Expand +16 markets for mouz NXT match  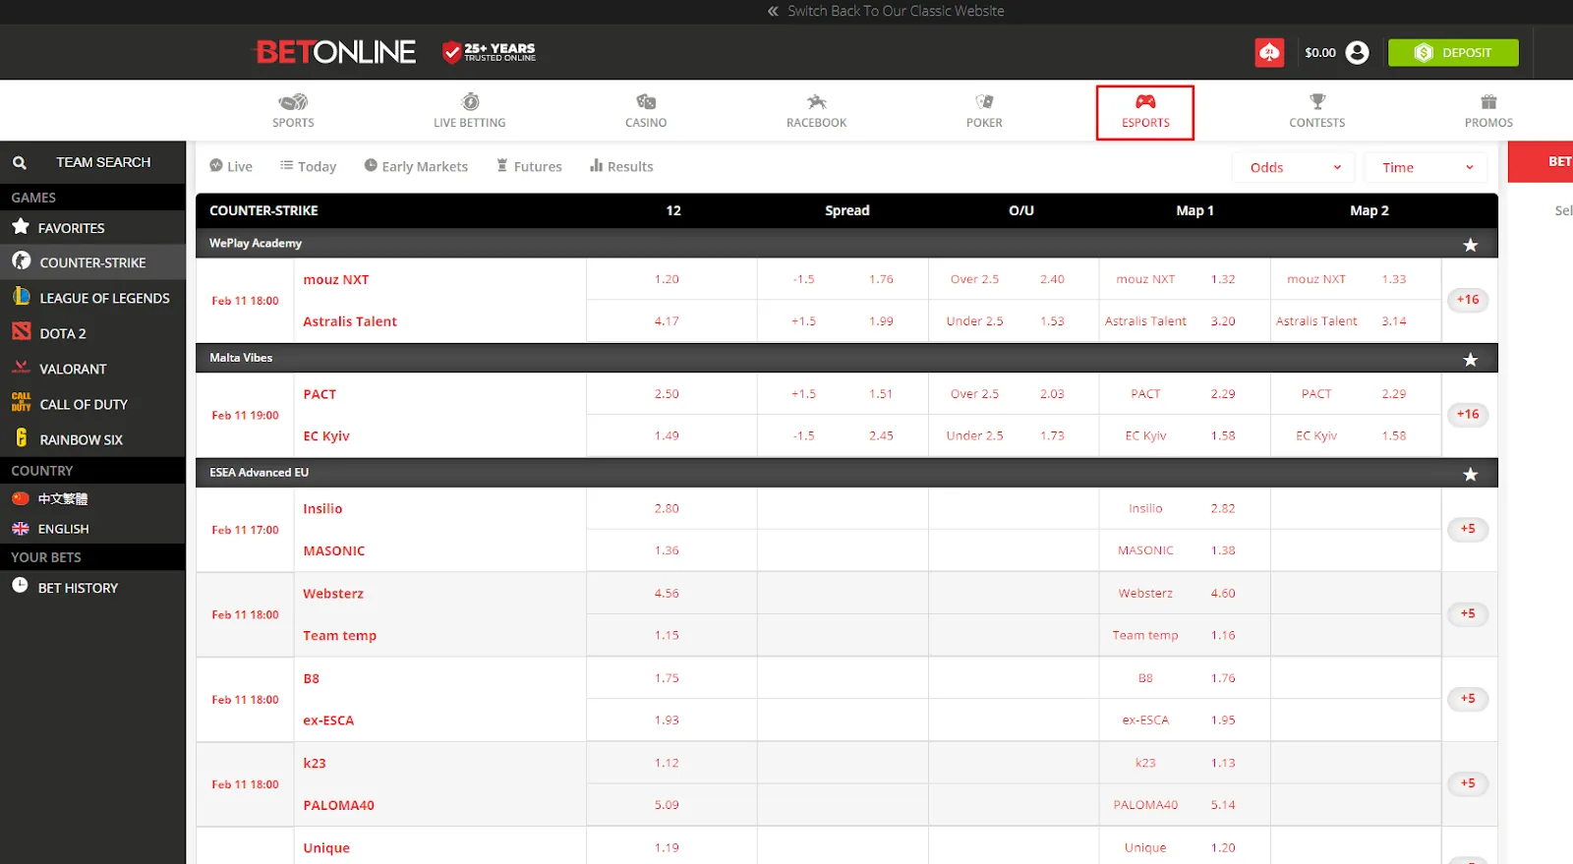(1468, 300)
